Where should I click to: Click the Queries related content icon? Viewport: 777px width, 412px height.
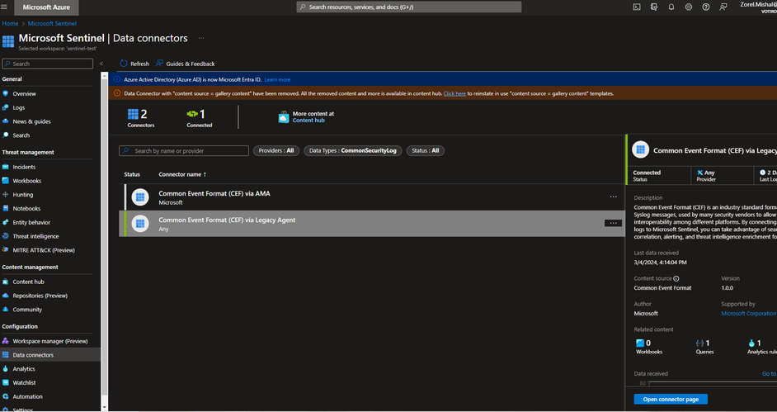[x=700, y=343]
